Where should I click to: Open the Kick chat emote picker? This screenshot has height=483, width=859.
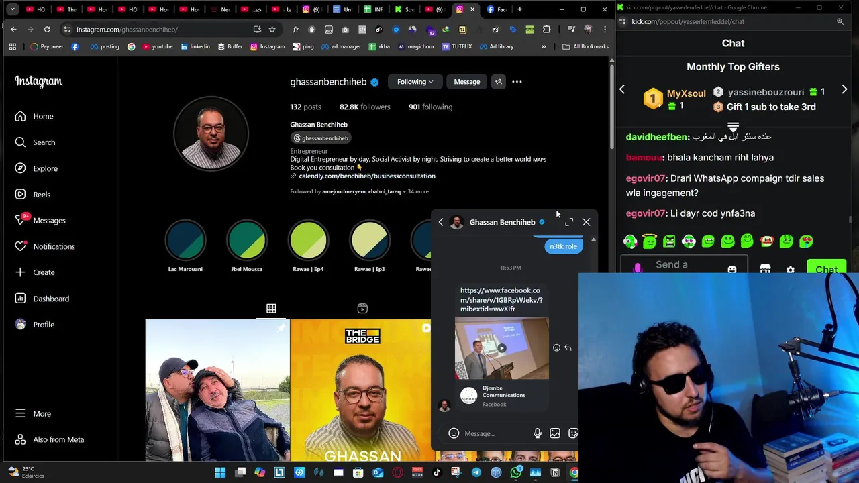pyautogui.click(x=732, y=269)
